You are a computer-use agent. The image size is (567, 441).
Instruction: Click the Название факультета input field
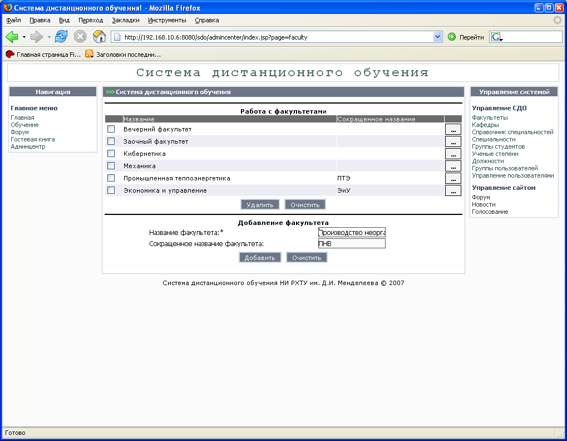click(352, 232)
